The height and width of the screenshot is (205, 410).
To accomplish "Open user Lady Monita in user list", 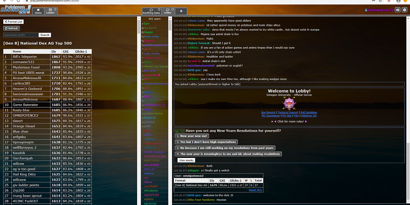I will (152, 53).
